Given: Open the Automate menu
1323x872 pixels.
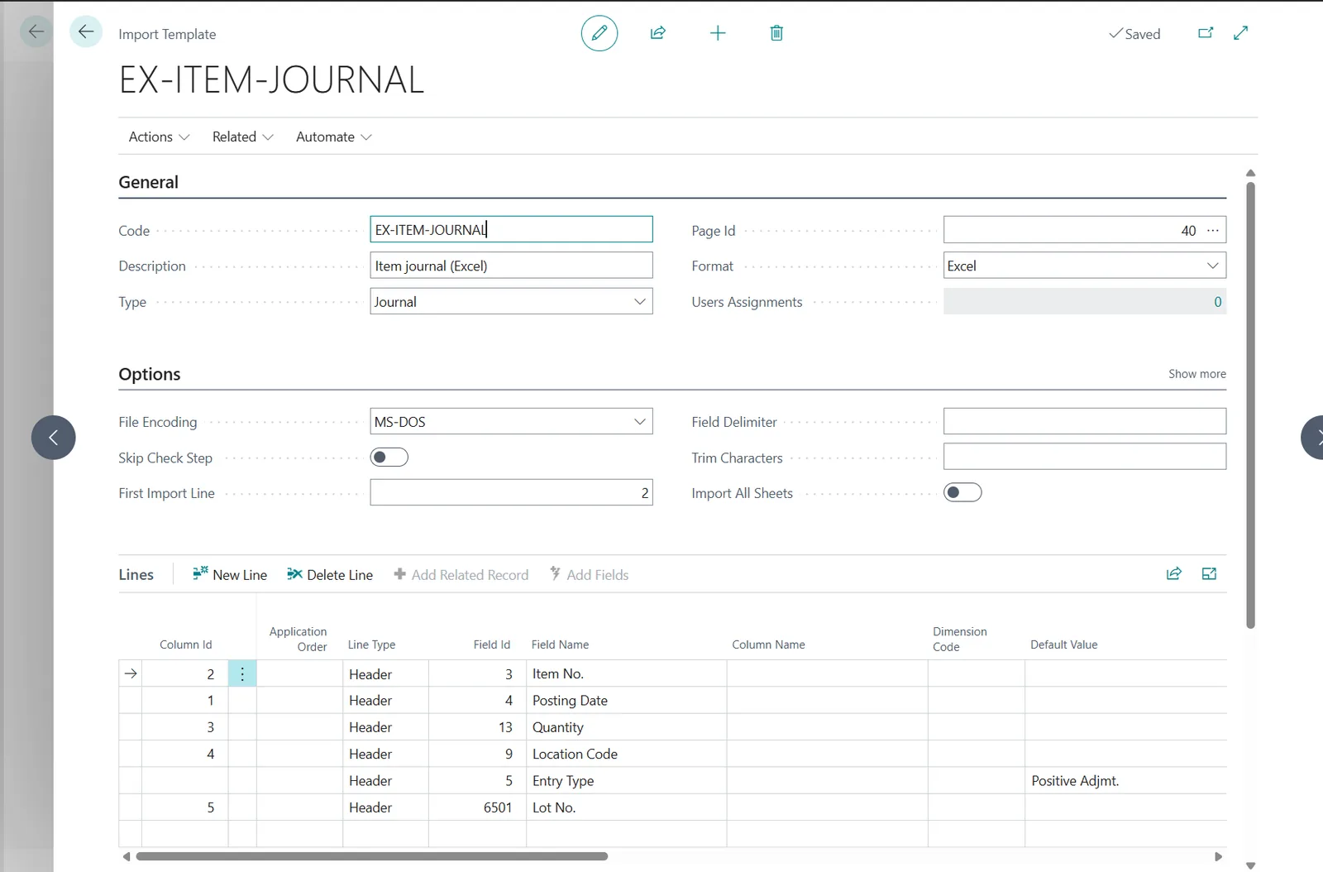Looking at the screenshot, I should click(x=333, y=137).
